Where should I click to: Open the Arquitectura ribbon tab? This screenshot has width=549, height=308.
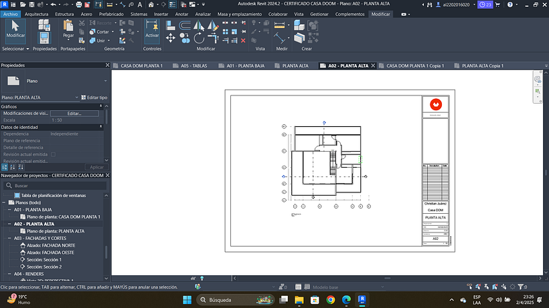point(36,14)
